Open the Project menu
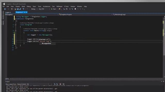165x92 pixels. [18, 6]
